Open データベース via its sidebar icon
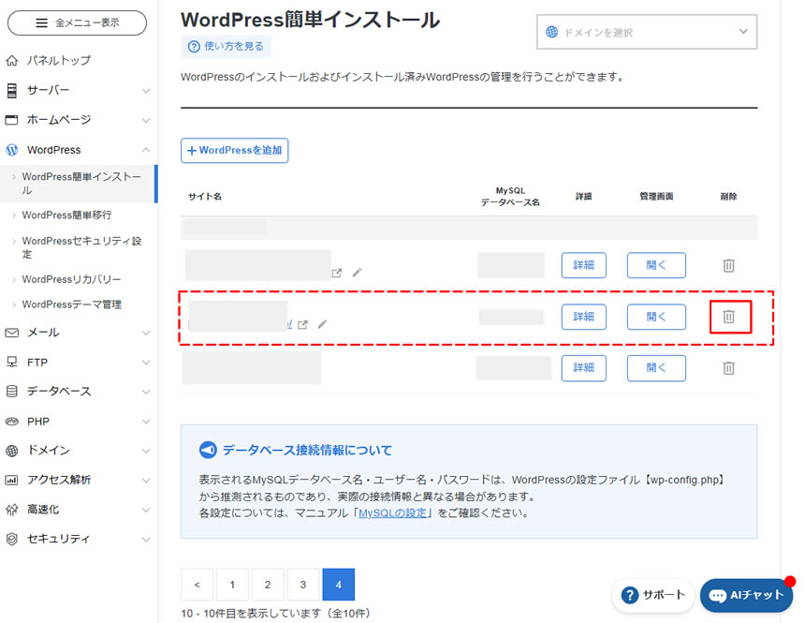This screenshot has height=623, width=805. [x=13, y=392]
